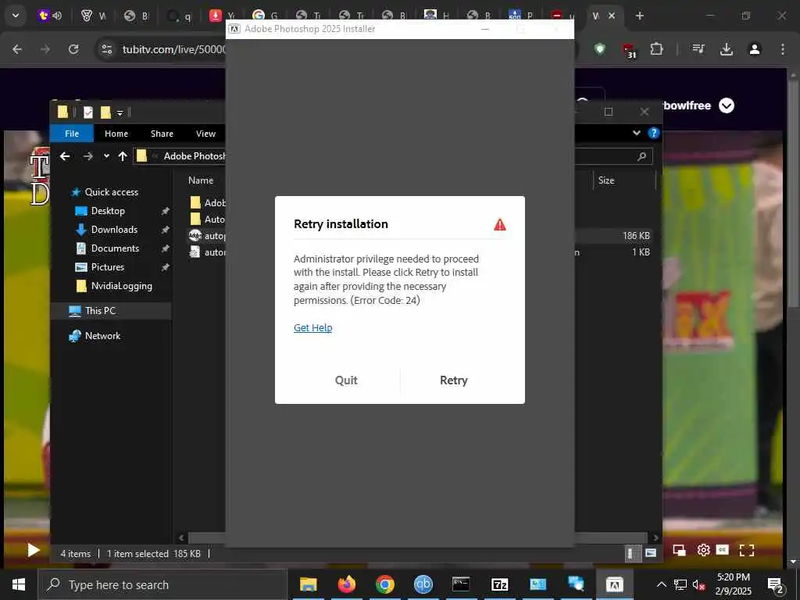The height and width of the screenshot is (600, 800).
Task: Open Quick Access toolbar customize dropdown
Action: click(x=120, y=112)
